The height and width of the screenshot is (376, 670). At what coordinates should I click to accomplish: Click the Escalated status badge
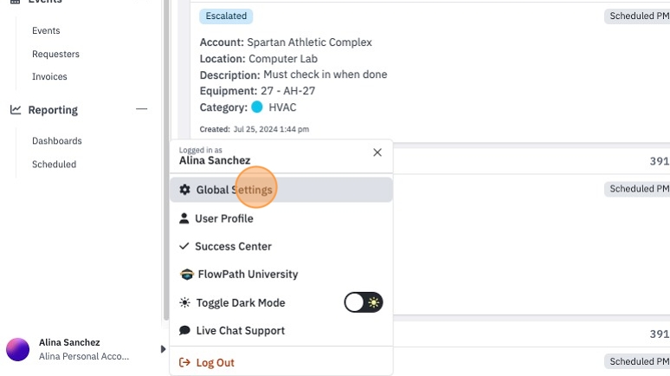(226, 16)
